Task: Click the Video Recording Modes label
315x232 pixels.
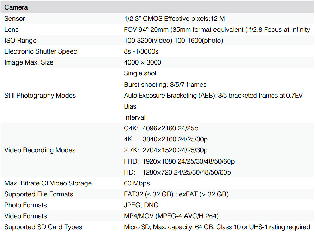Action: [x=40, y=150]
